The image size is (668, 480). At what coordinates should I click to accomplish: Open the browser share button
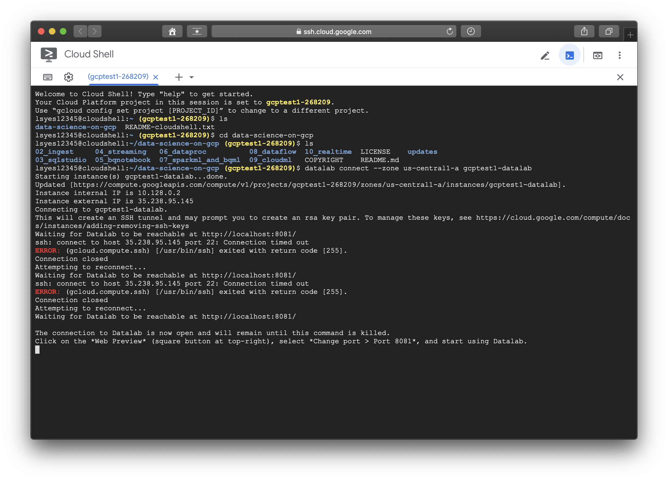(x=584, y=31)
